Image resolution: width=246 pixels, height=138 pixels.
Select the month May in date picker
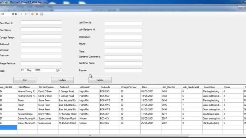[29, 70]
